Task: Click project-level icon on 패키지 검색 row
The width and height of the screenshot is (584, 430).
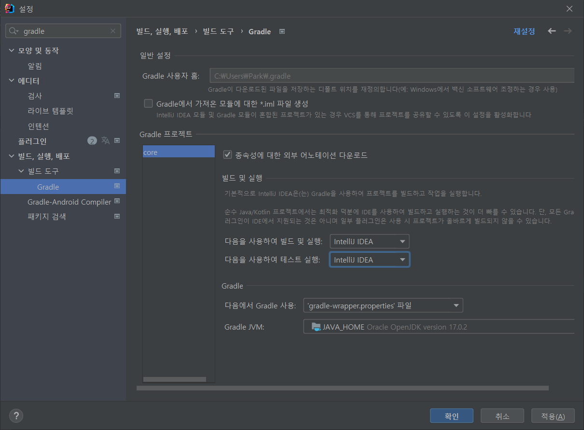Action: [x=117, y=216]
